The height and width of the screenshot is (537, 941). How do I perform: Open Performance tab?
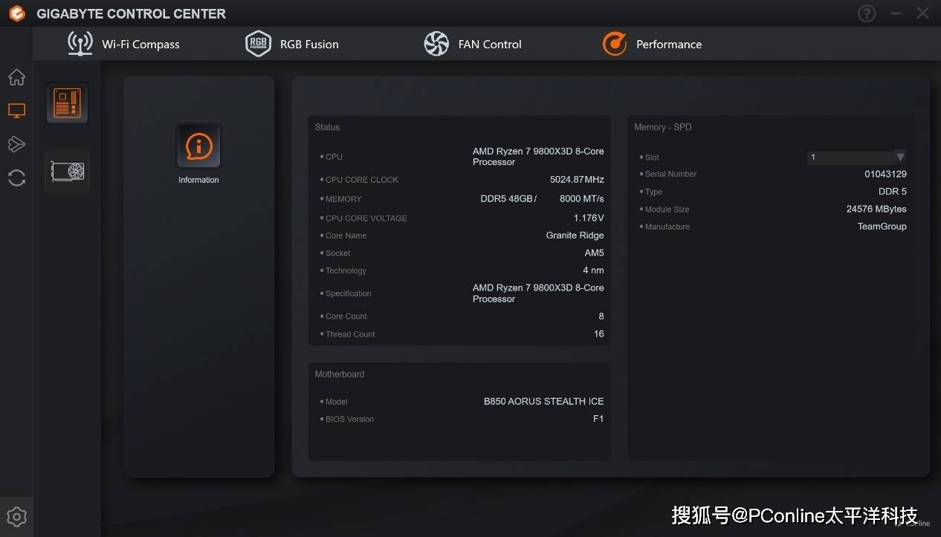tap(652, 45)
